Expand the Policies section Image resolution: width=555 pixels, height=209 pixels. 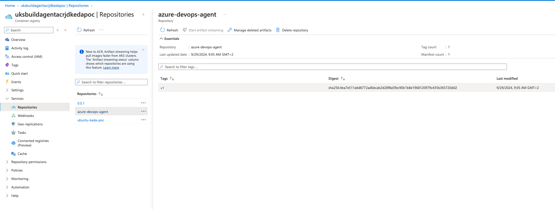click(7, 170)
